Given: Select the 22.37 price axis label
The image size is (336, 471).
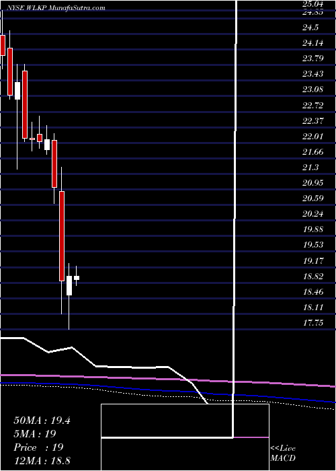Looking at the screenshot, I should pyautogui.click(x=313, y=120).
